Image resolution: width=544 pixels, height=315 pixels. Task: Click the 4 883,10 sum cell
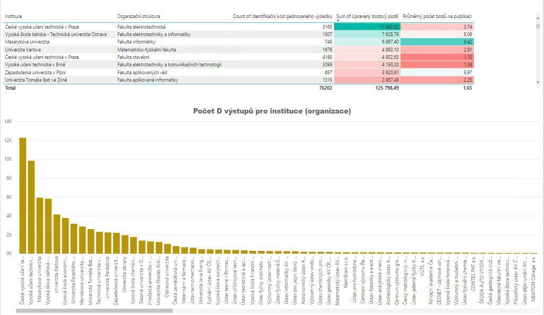pos(368,49)
